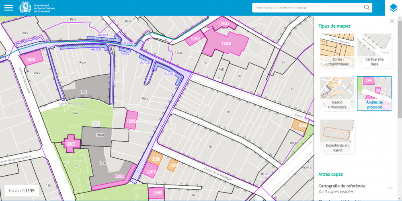The width and height of the screenshot is (402, 201).
Task: Select the pink EC-34 parcel
Action: point(31,59)
